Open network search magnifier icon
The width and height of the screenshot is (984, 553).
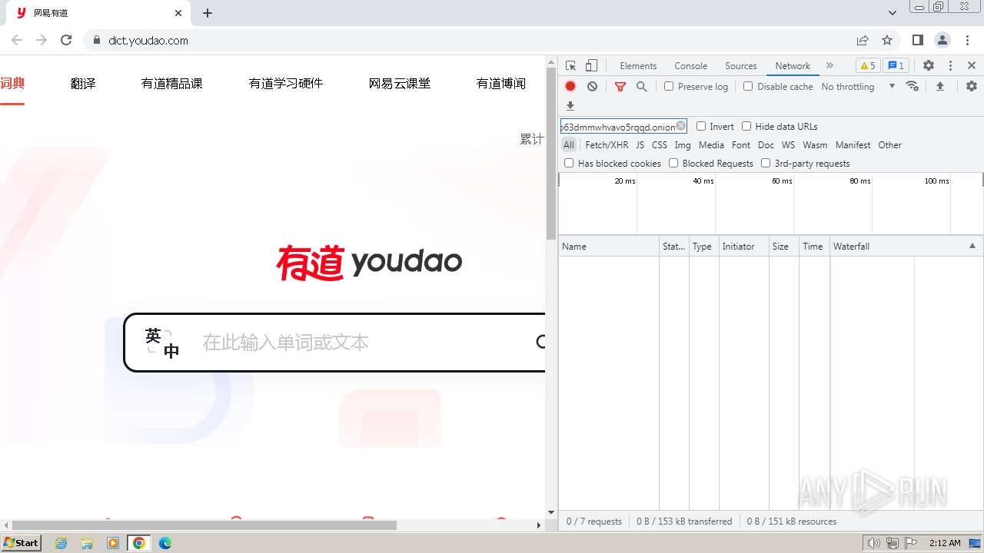tap(642, 86)
